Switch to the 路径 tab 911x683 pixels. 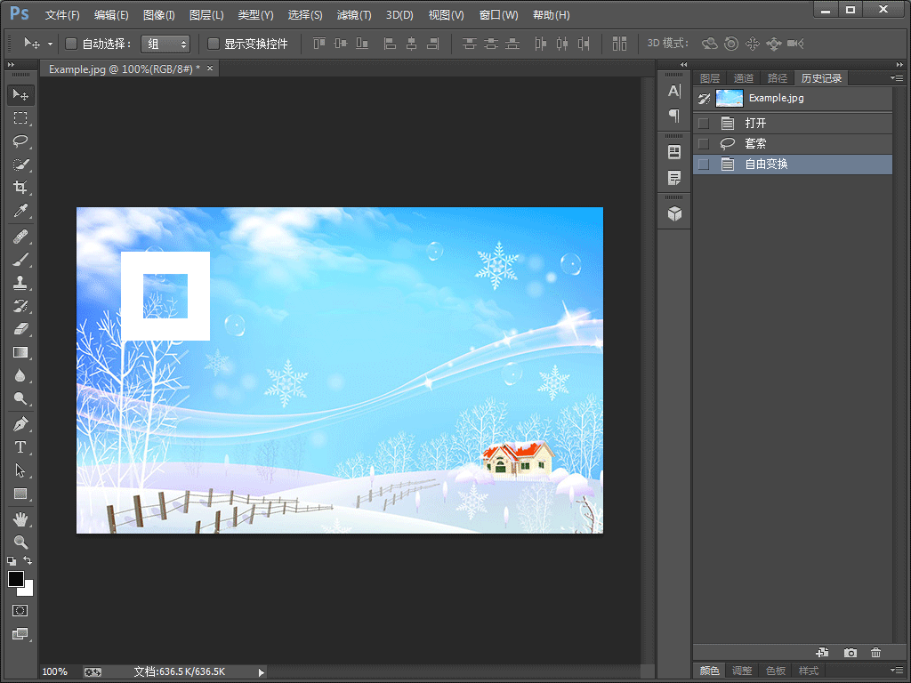pos(777,78)
